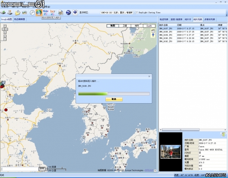Image resolution: width=228 pixels, height=178 pixels.
Task: Switch the map to 卫星 satellite view
Action: point(125,26)
